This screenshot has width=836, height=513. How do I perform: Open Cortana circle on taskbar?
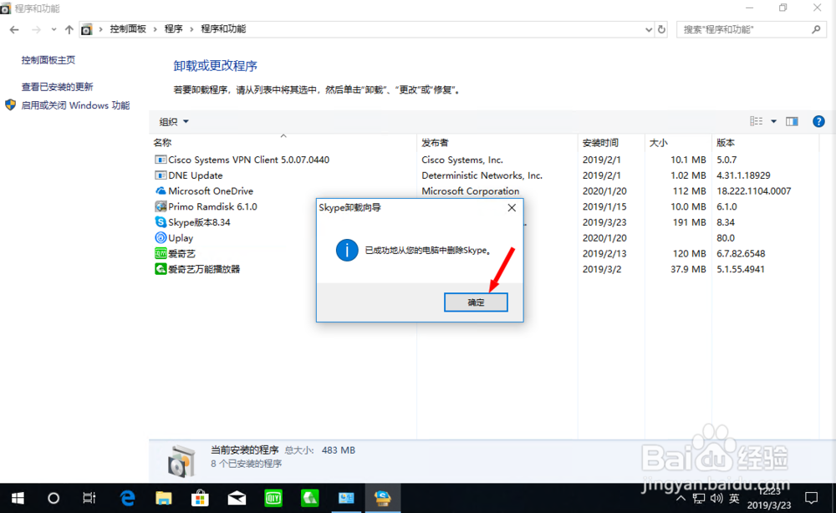[x=54, y=498]
